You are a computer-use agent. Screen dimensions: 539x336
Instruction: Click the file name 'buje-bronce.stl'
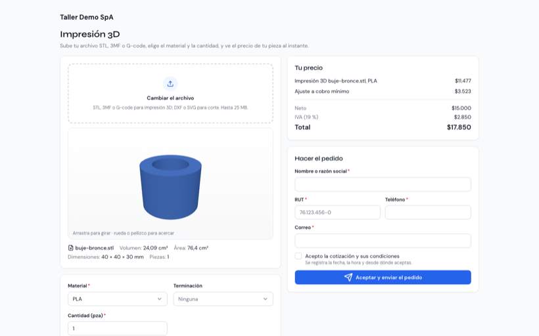(x=95, y=248)
